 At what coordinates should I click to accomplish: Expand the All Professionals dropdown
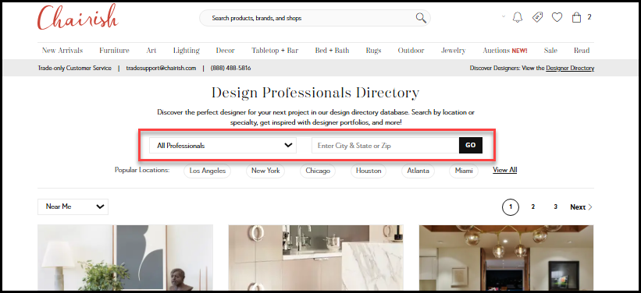tap(223, 145)
